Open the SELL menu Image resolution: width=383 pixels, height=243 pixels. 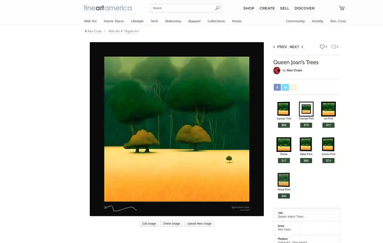(x=285, y=8)
